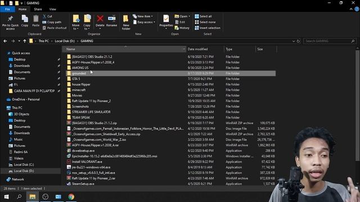Click in the Search GAMING box
The width and height of the screenshot is (360, 202).
coord(330,41)
